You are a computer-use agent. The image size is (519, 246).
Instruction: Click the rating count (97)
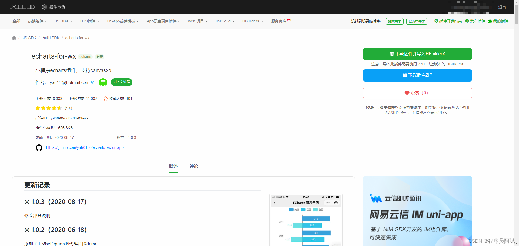(x=68, y=108)
